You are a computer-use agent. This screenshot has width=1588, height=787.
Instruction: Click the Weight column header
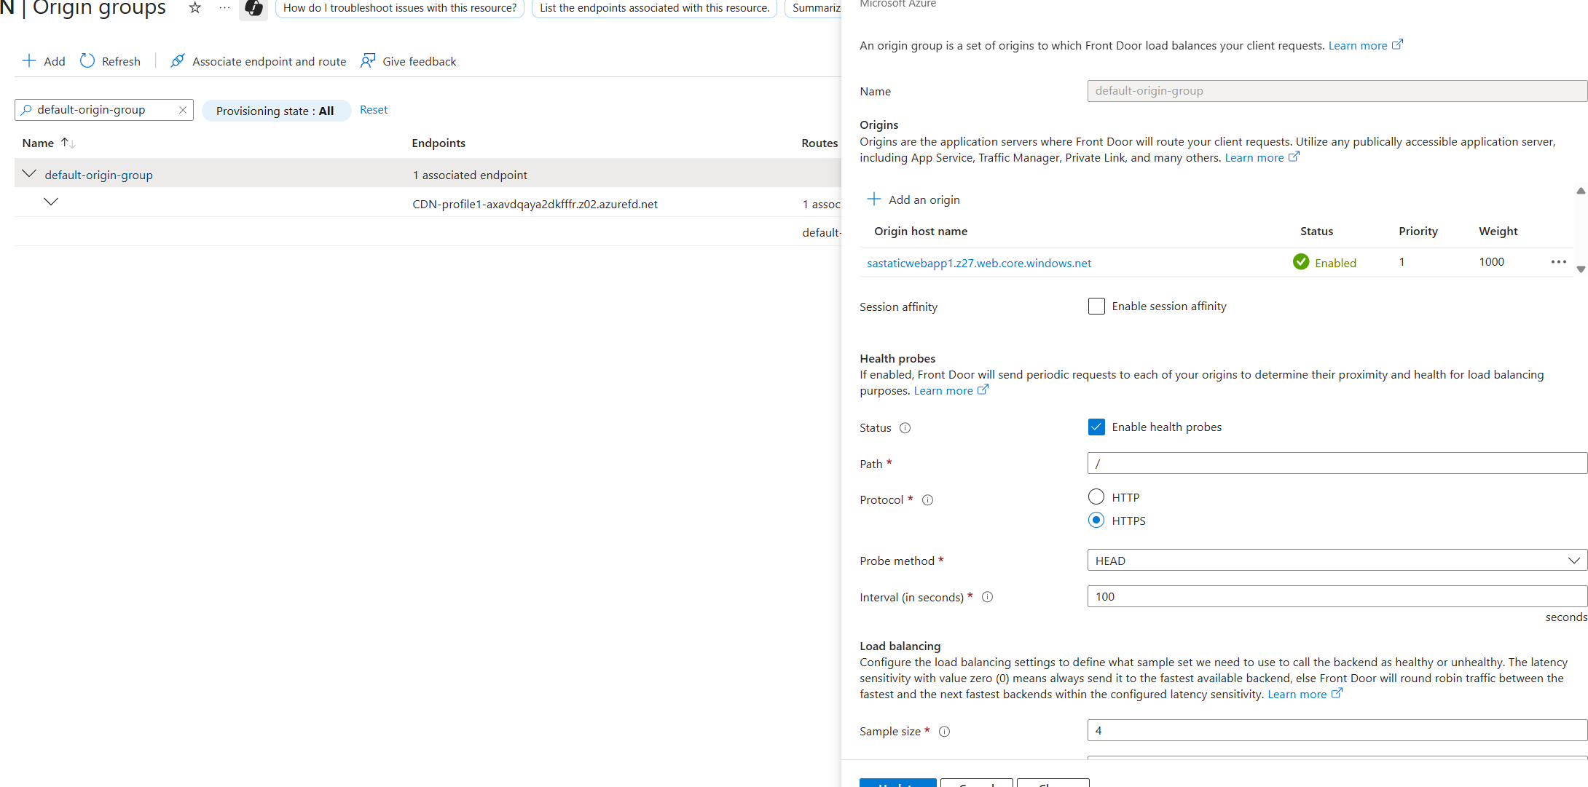1498,232
